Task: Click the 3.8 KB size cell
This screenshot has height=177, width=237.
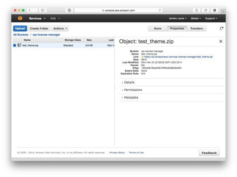Action: pos(89,45)
